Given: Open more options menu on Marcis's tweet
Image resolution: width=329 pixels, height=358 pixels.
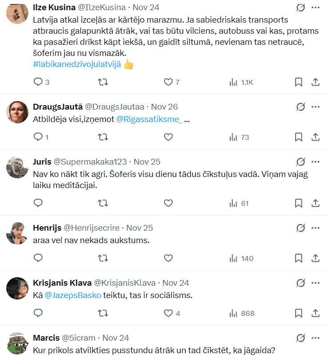Looking at the screenshot, I should [x=315, y=338].
